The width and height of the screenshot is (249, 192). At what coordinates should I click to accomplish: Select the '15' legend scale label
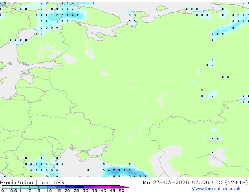[x=58, y=190]
